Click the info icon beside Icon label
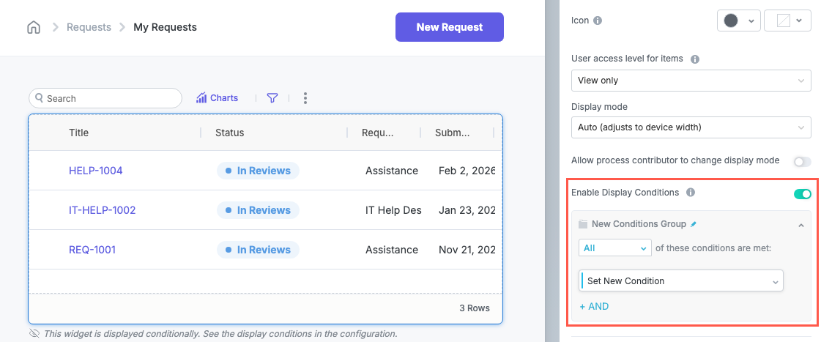Screen dimensions: 821x342 [x=598, y=21]
